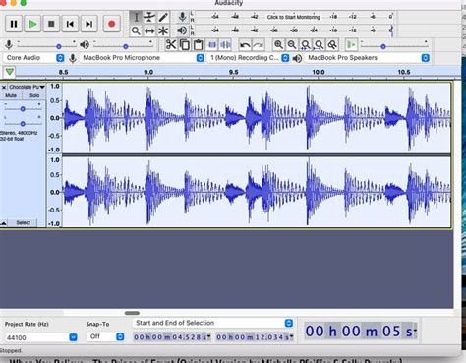Solo the Chocolate track
Image resolution: width=466 pixels, height=363 pixels.
34,95
